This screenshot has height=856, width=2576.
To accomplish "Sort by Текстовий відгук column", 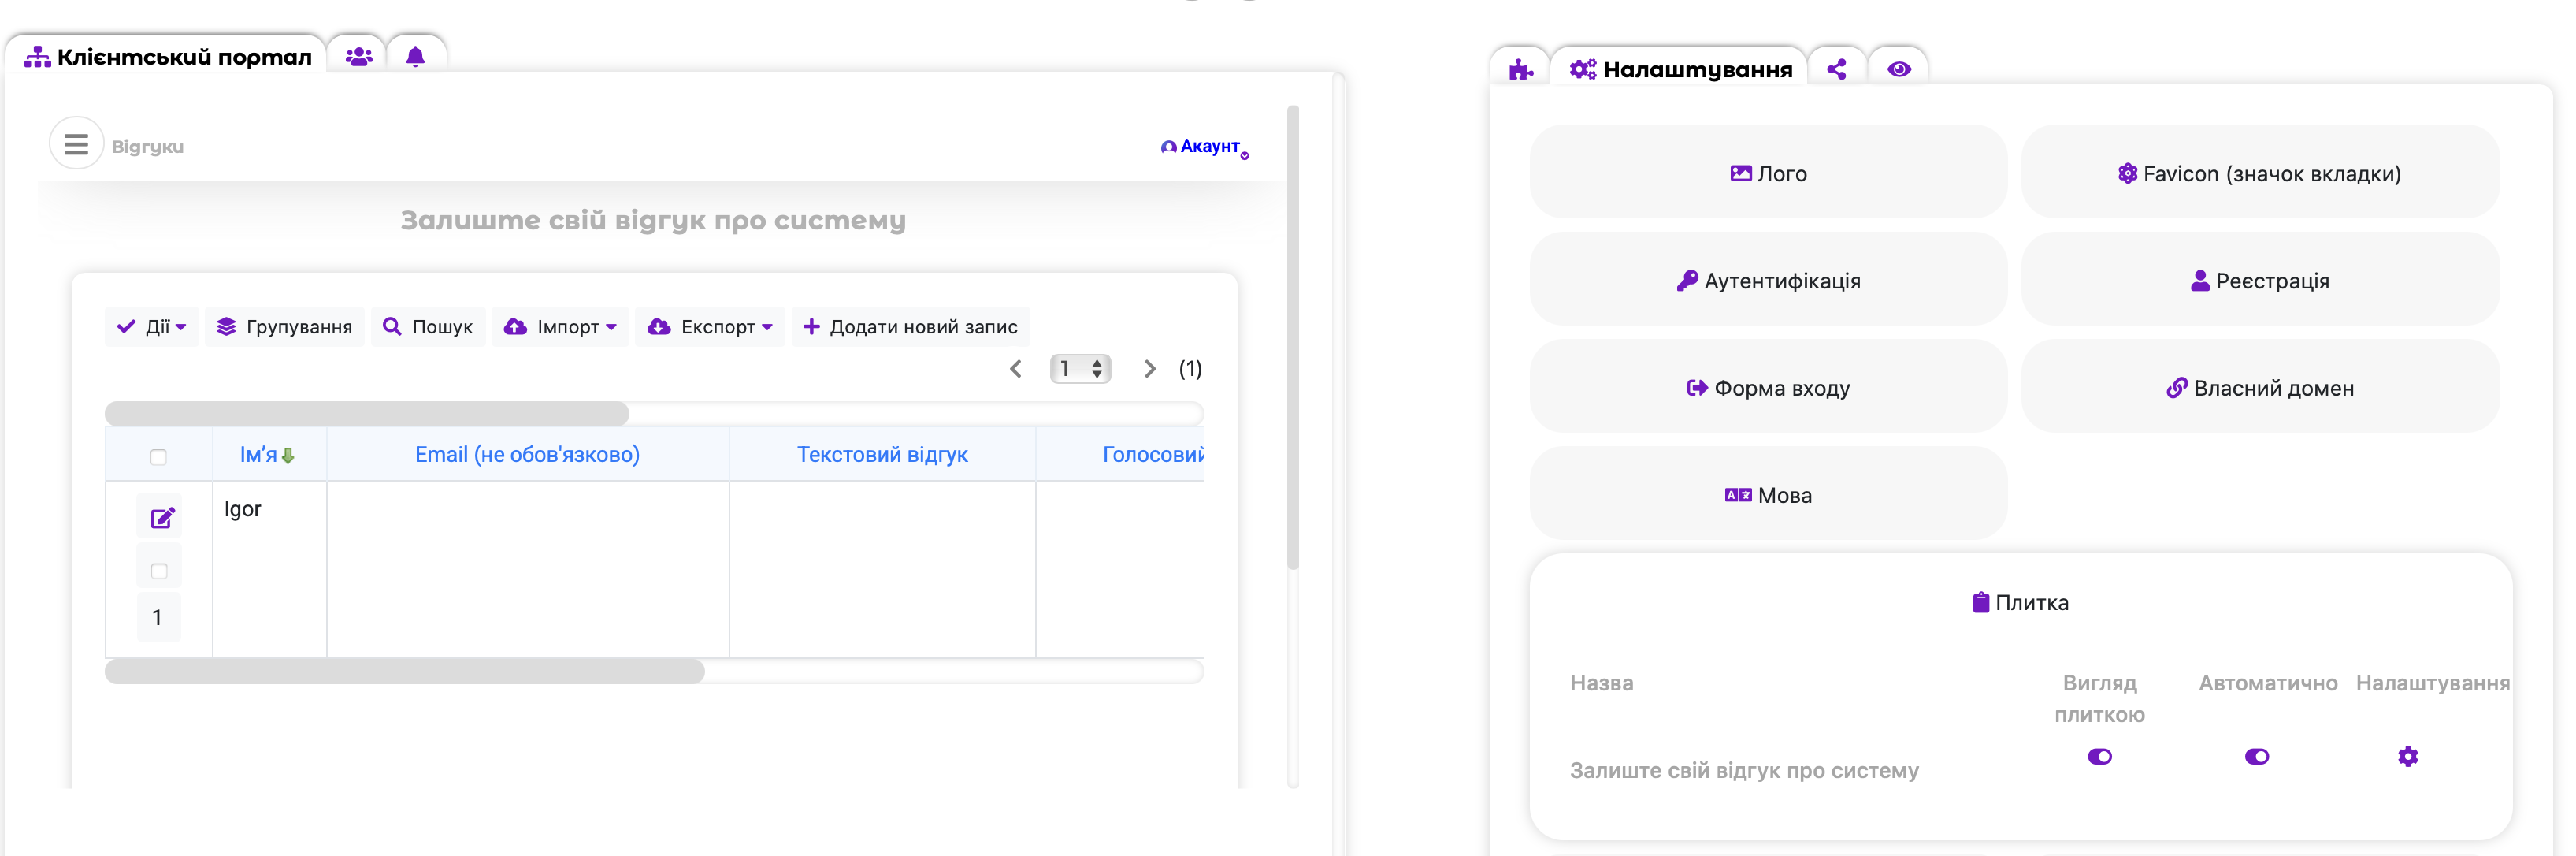I will pos(882,455).
